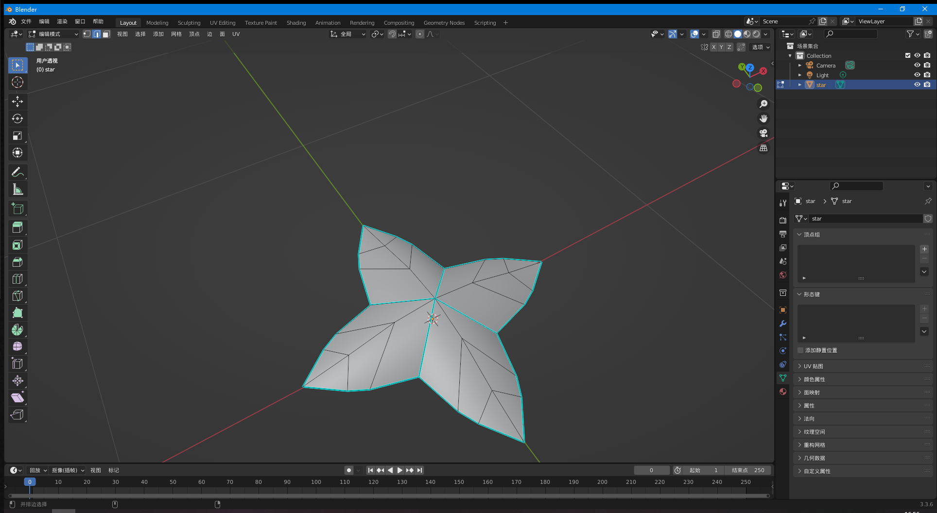Select the Bevel tool
This screenshot has height=513, width=937.
coord(17,262)
